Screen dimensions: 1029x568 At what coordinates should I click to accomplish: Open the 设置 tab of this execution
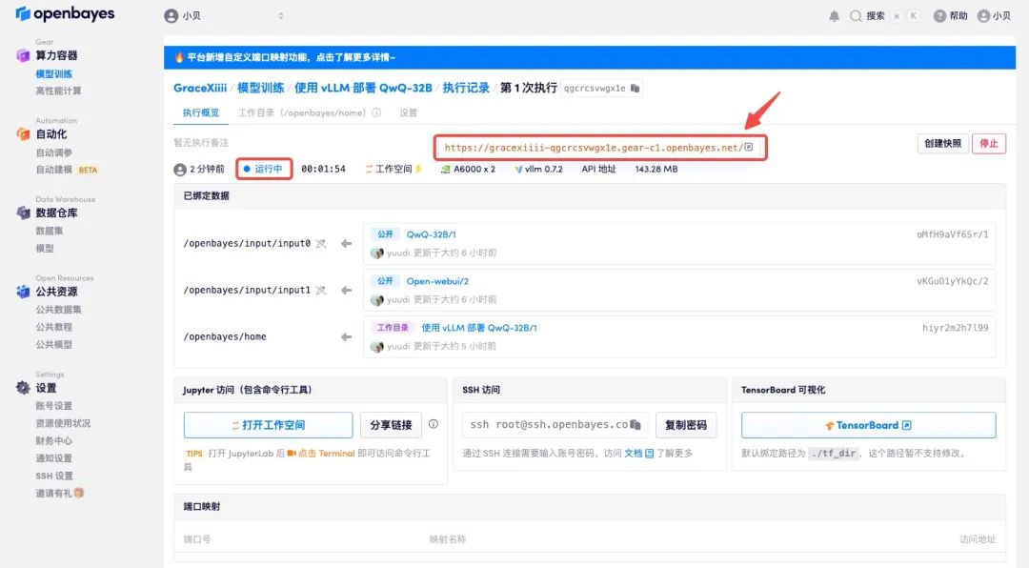click(x=408, y=113)
